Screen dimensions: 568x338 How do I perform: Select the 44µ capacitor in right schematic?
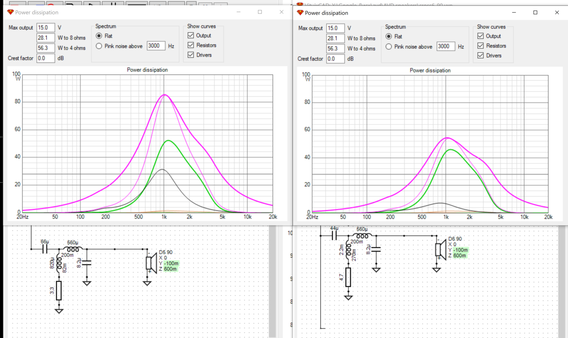[x=334, y=236]
